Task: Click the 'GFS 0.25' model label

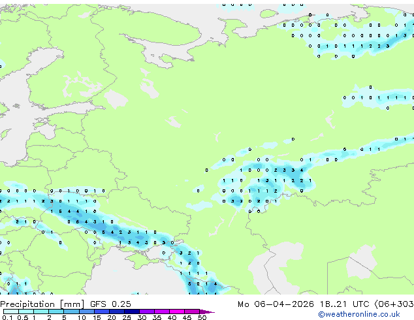Action: click(x=110, y=304)
